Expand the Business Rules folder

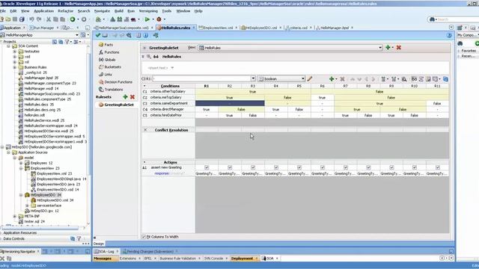(14, 67)
